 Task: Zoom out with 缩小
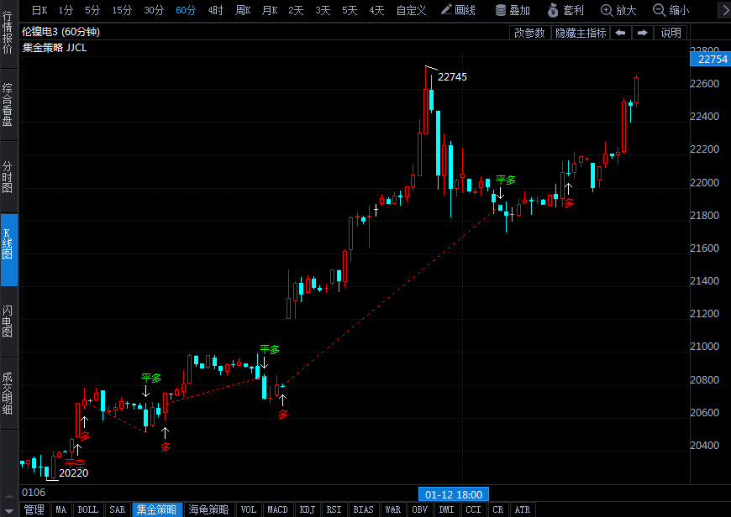coord(671,10)
